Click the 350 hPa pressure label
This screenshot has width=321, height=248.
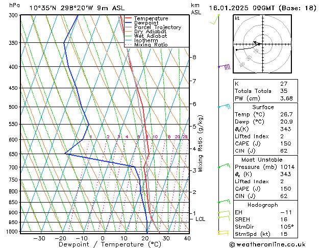[x=14, y=43]
